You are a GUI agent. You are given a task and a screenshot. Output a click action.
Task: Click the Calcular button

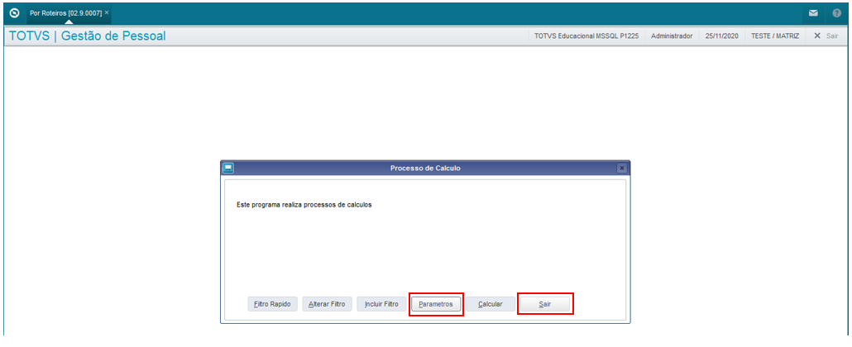491,304
